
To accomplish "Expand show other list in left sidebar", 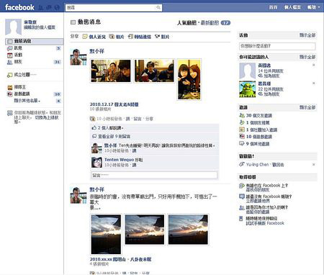I will point(27,101).
